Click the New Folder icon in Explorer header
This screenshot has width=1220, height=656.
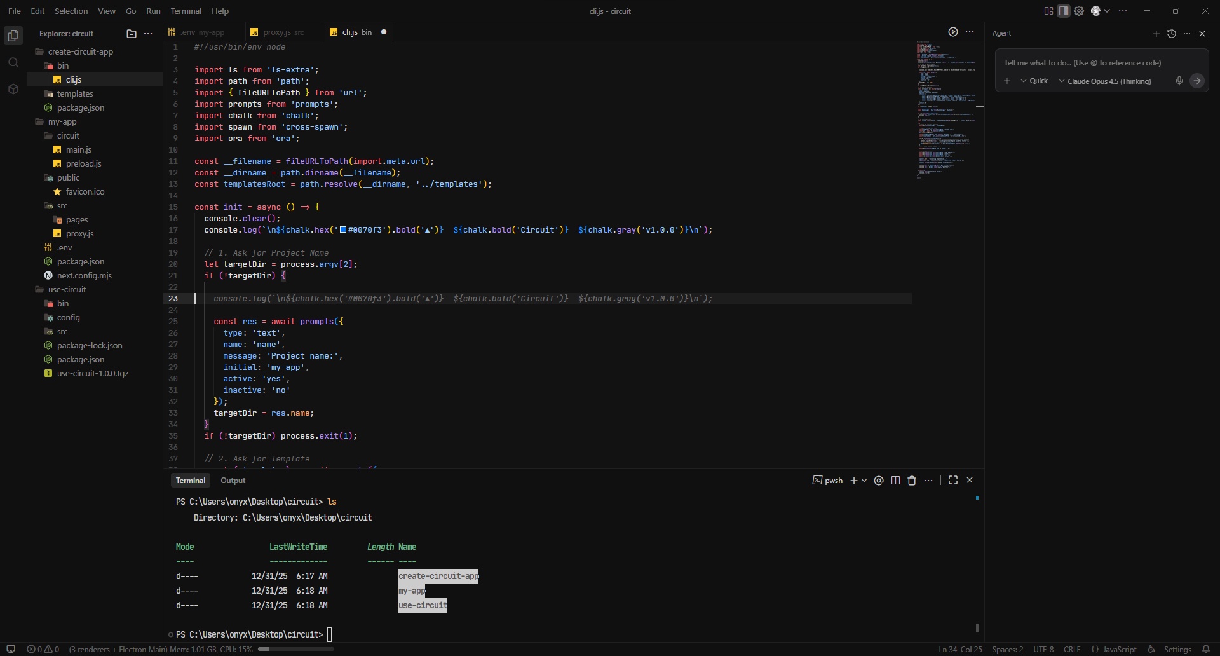coord(132,34)
